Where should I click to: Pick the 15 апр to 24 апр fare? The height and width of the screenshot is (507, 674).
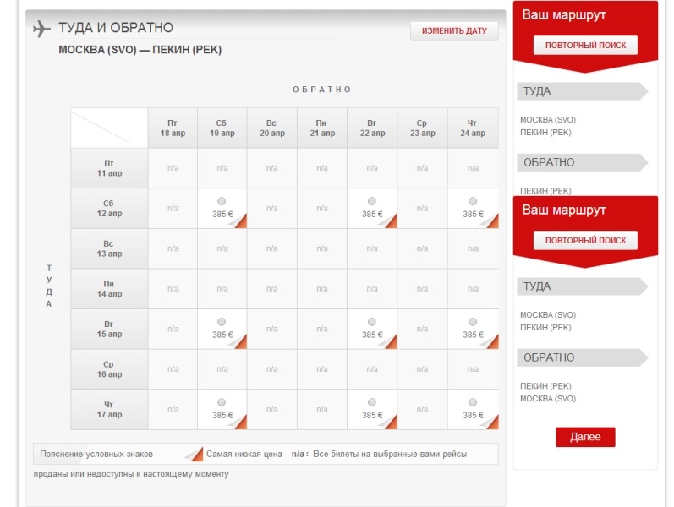tap(473, 322)
